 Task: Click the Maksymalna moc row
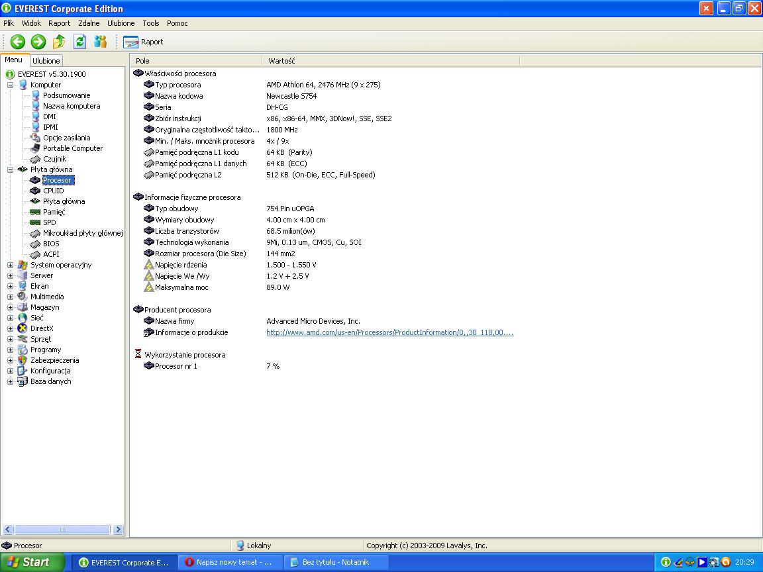click(x=217, y=287)
